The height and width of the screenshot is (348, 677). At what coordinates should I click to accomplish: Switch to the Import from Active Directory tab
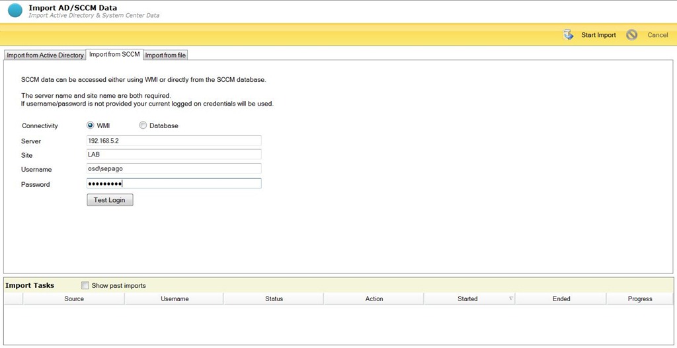[45, 55]
